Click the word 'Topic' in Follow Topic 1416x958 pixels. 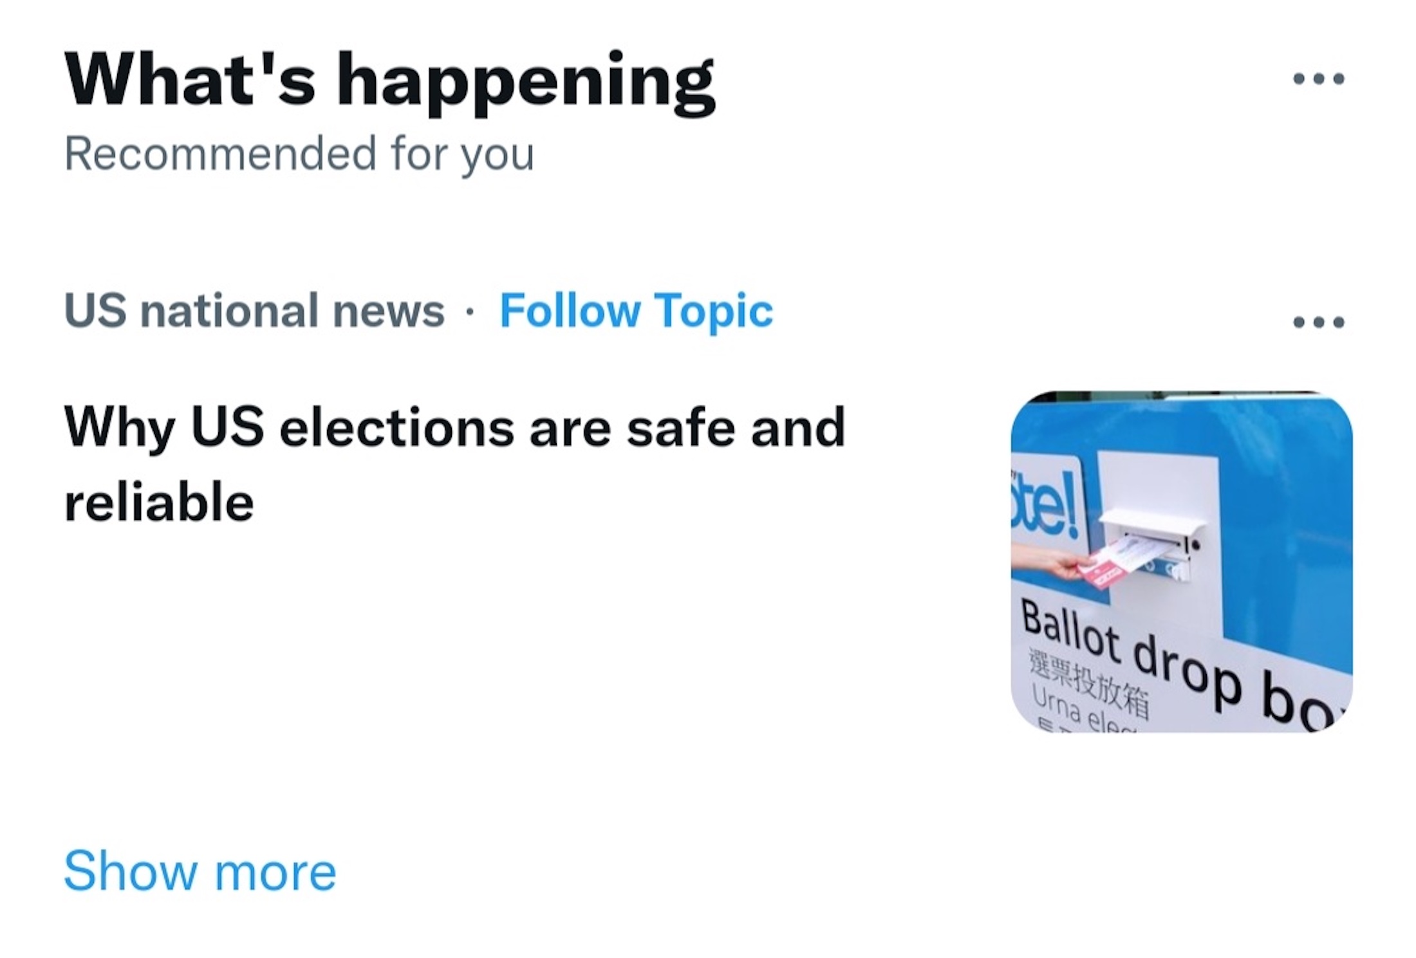coord(713,311)
